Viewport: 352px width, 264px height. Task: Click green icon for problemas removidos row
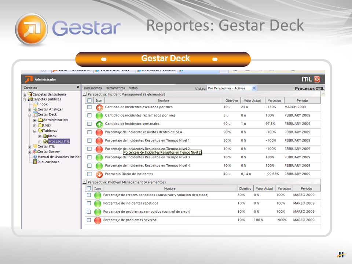tap(98, 212)
